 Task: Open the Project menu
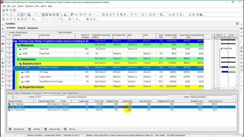tap(21, 6)
